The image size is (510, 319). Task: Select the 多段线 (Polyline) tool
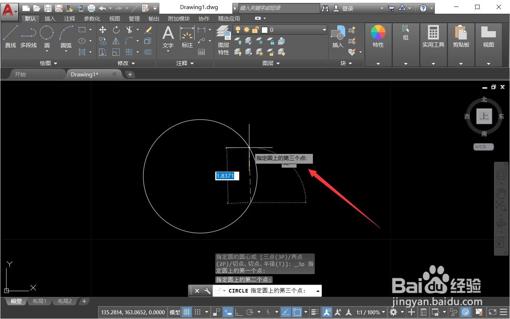point(28,37)
